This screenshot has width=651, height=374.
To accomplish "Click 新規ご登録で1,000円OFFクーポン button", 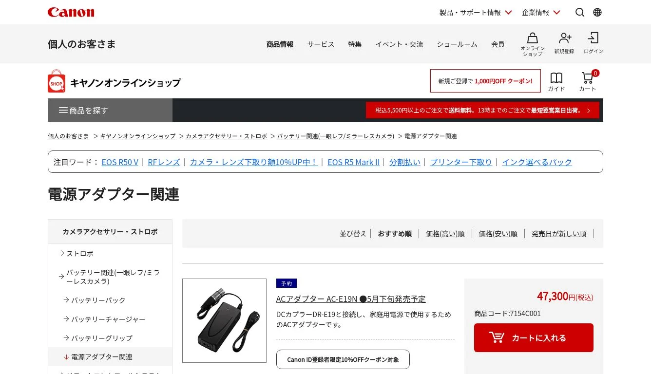I will point(485,81).
